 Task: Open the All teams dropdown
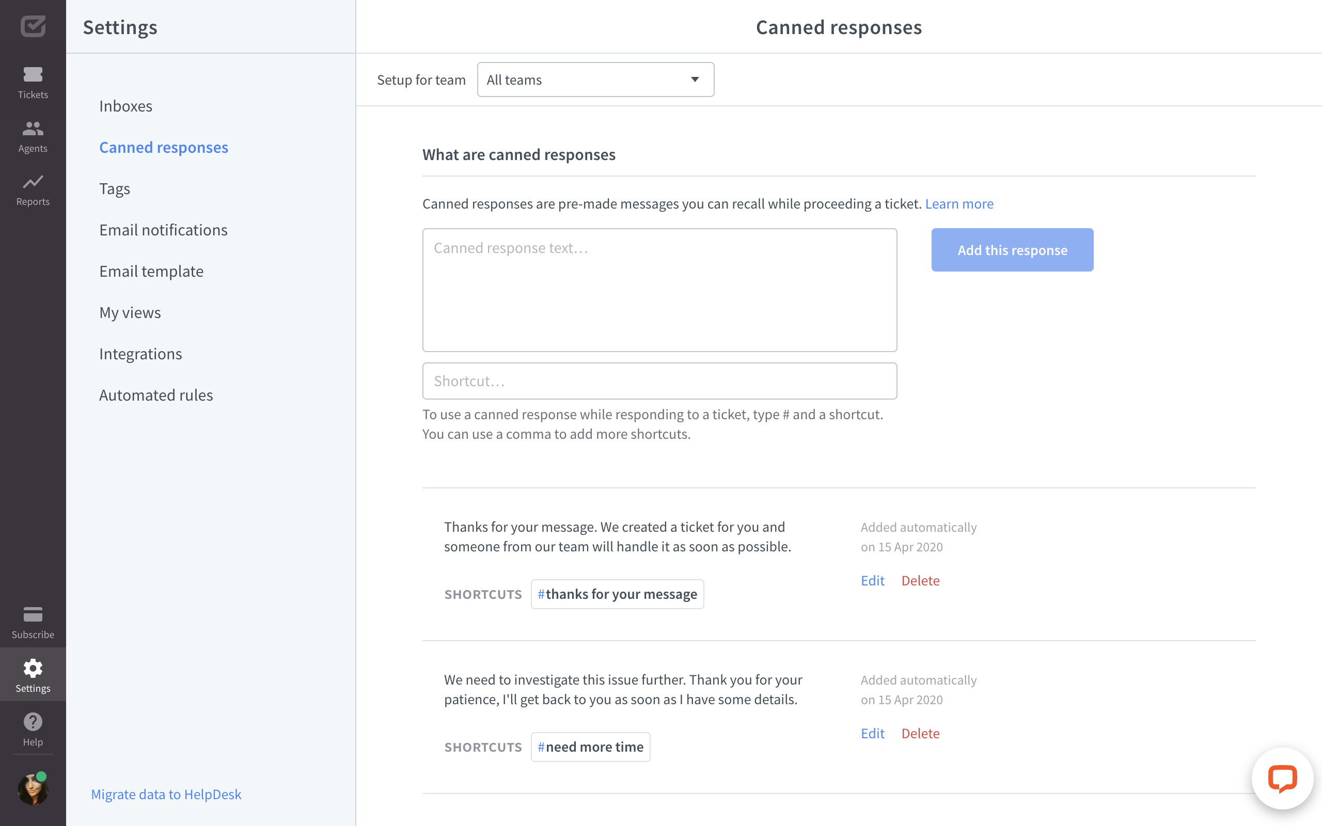pyautogui.click(x=595, y=79)
